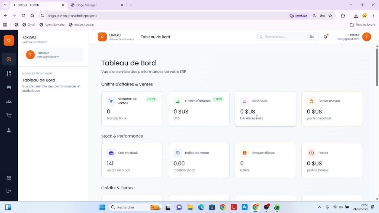Click the Testeur name in top header
The width and height of the screenshot is (379, 213).
[354, 35]
